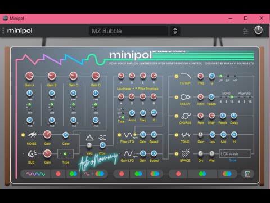Viewport: 270px width, 203px height.
Task: Click the Chorus Rate knob
Action: click(201, 116)
